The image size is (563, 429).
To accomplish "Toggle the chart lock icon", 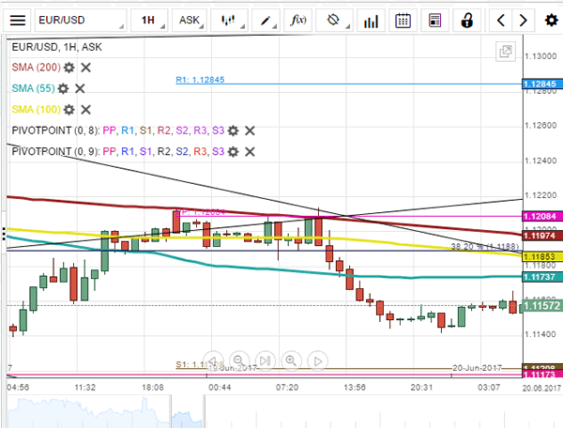I will [466, 20].
